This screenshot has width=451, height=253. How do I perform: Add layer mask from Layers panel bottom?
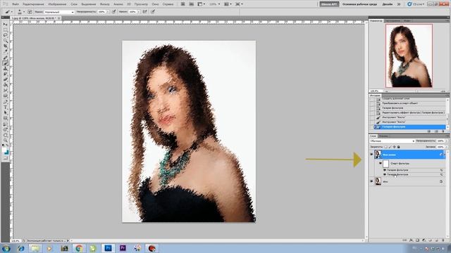click(x=417, y=240)
